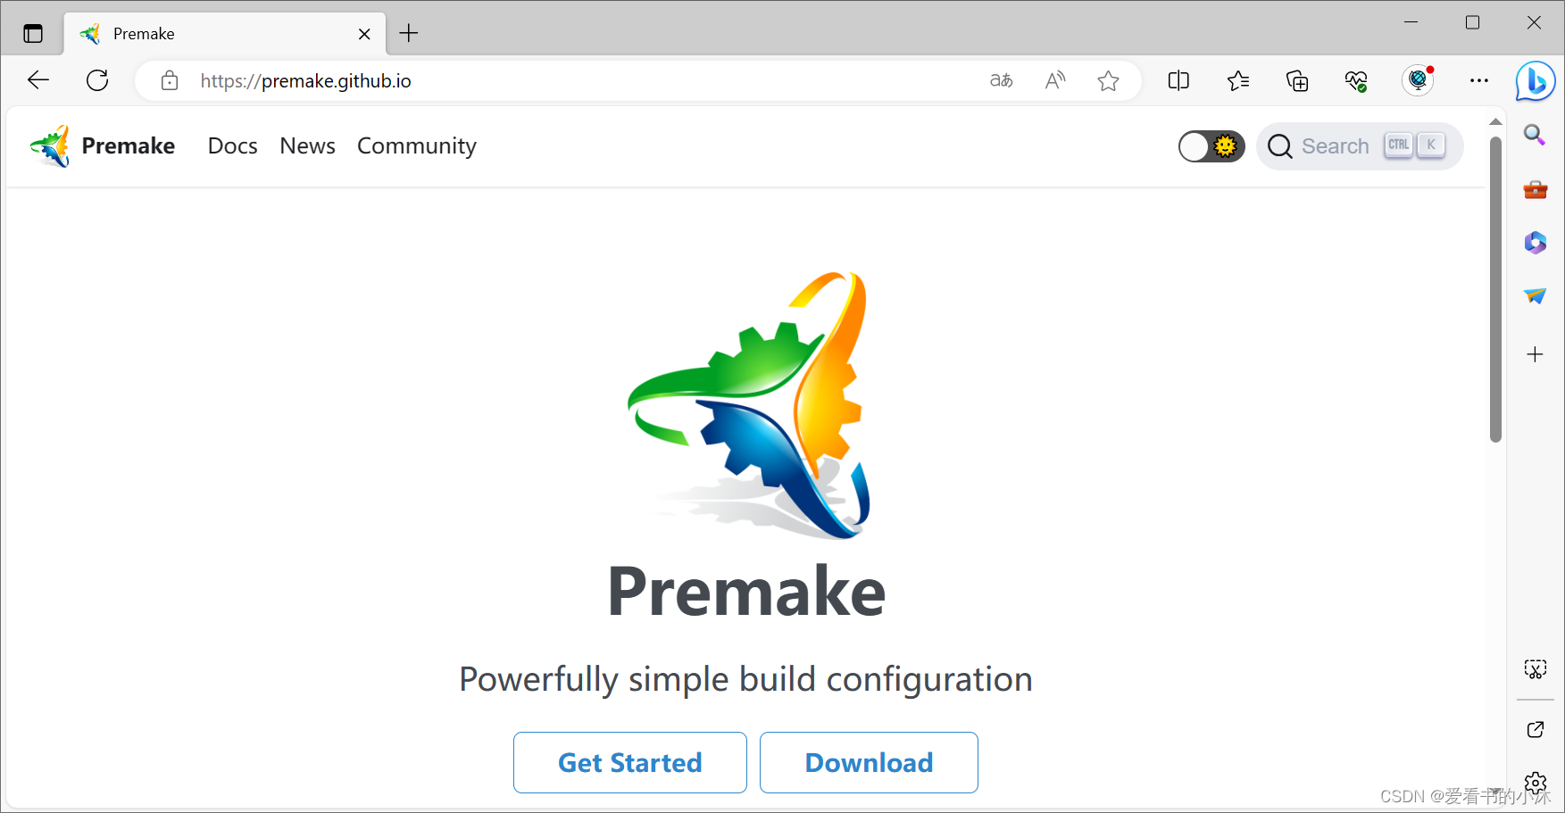Open the Read Aloud icon
This screenshot has width=1565, height=813.
(1054, 81)
